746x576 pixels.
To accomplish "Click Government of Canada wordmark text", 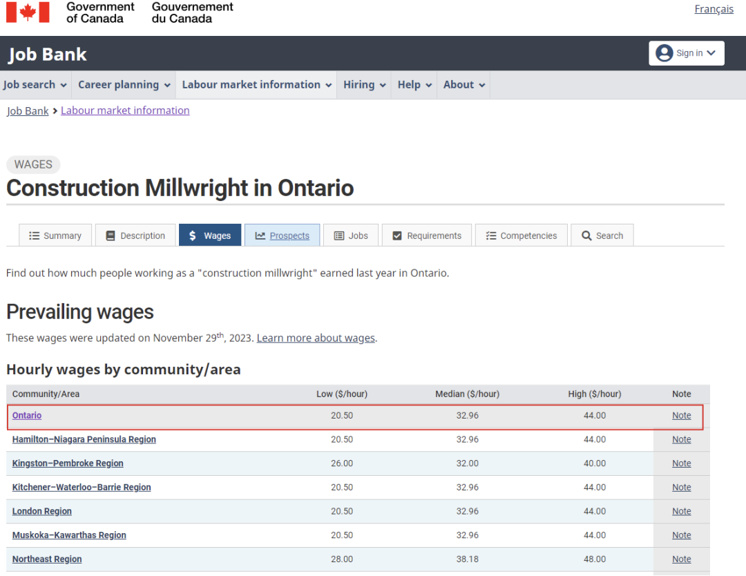I will [x=100, y=12].
